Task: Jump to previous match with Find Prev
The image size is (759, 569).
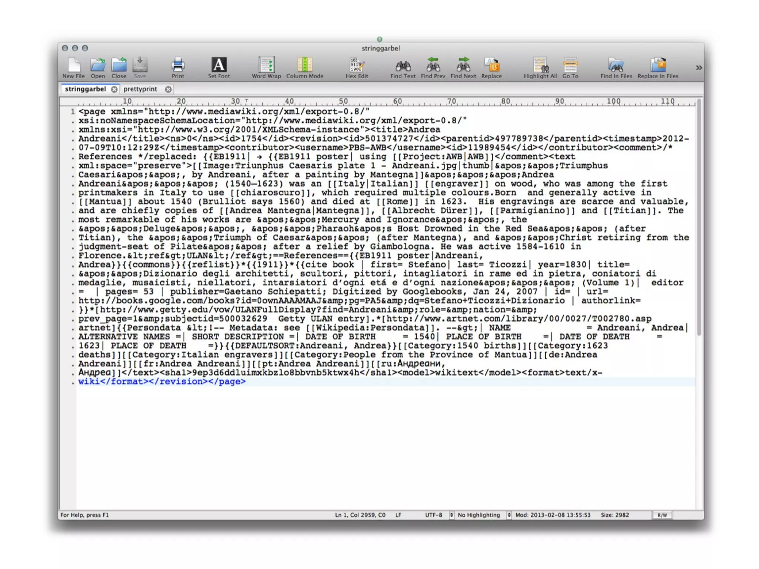Action: click(x=433, y=66)
